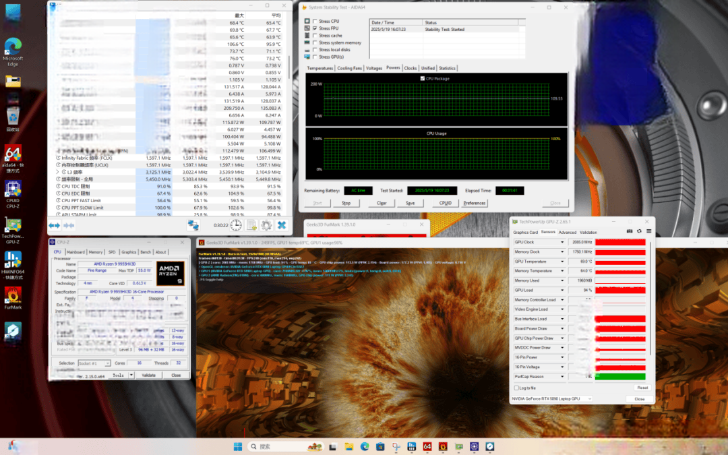The image size is (728, 455).
Task: Open the GPU-Z Graphics Card tab
Action: (525, 232)
